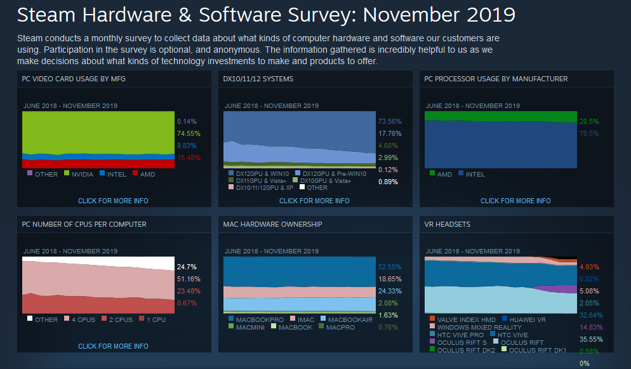Click the white OTHER swatch in DX systems legend
This screenshot has height=369, width=631.
click(302, 187)
